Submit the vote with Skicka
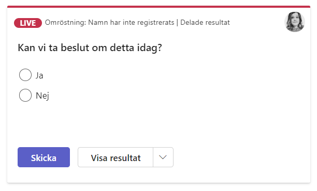The image size is (317, 191). coord(44,157)
